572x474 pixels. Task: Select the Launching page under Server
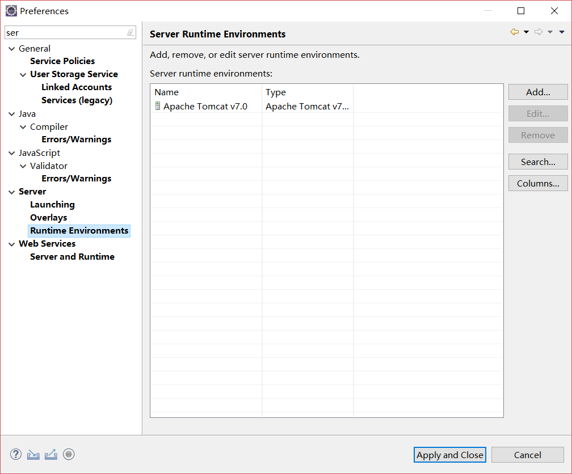click(52, 205)
